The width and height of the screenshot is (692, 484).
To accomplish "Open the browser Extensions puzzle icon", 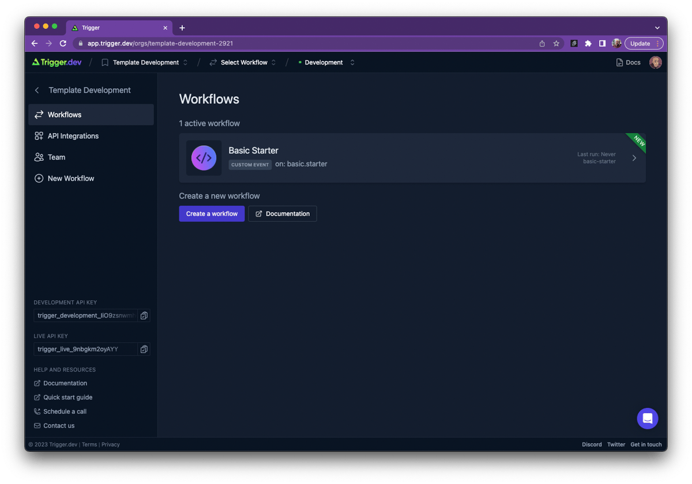I will 588,43.
